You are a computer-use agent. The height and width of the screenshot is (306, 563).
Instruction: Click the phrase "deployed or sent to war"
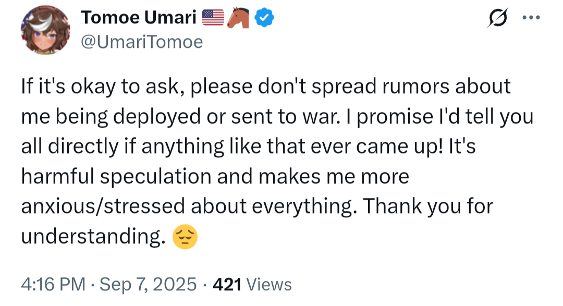pyautogui.click(x=227, y=117)
